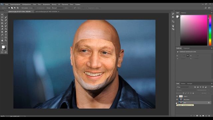This screenshot has height=120, width=213.
Task: Open the Properties panel flyout menu
Action: coord(212,48)
